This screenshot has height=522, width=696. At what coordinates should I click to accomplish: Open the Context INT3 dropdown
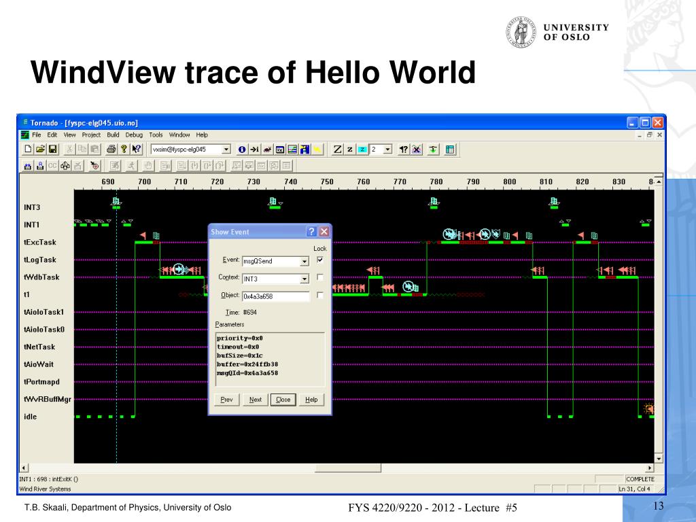point(304,279)
